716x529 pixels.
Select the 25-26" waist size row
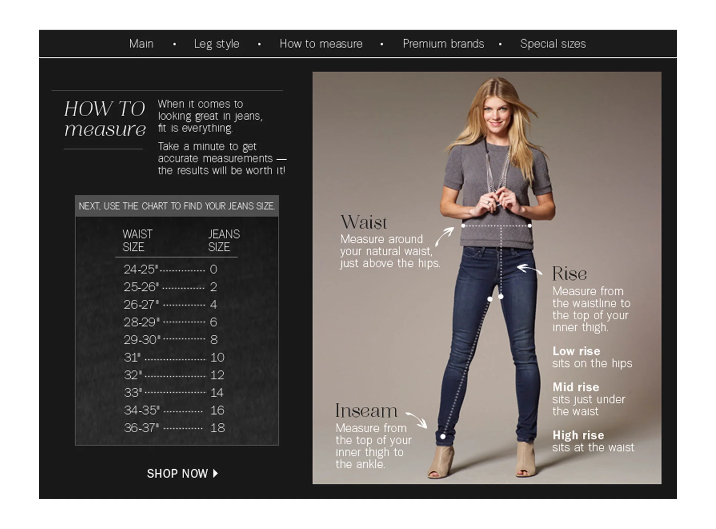[171, 287]
